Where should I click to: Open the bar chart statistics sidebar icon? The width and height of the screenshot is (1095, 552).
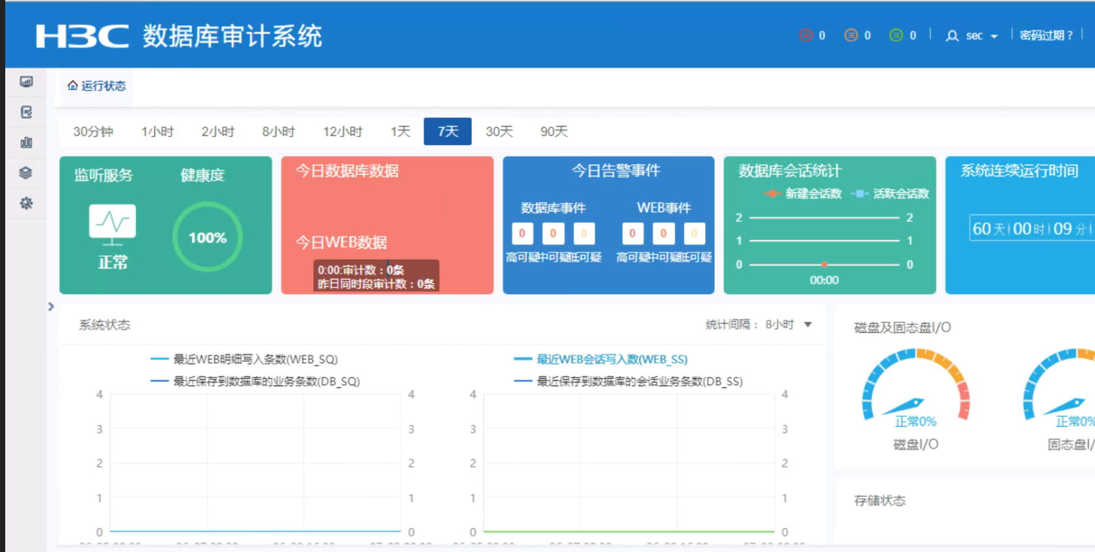point(26,142)
